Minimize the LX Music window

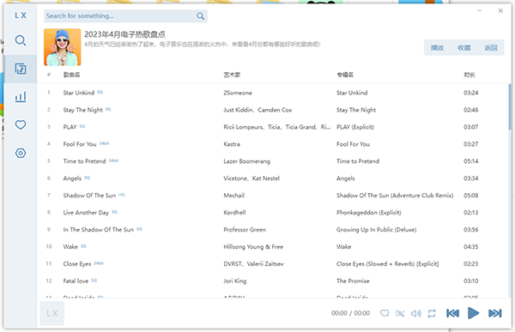[x=479, y=11]
